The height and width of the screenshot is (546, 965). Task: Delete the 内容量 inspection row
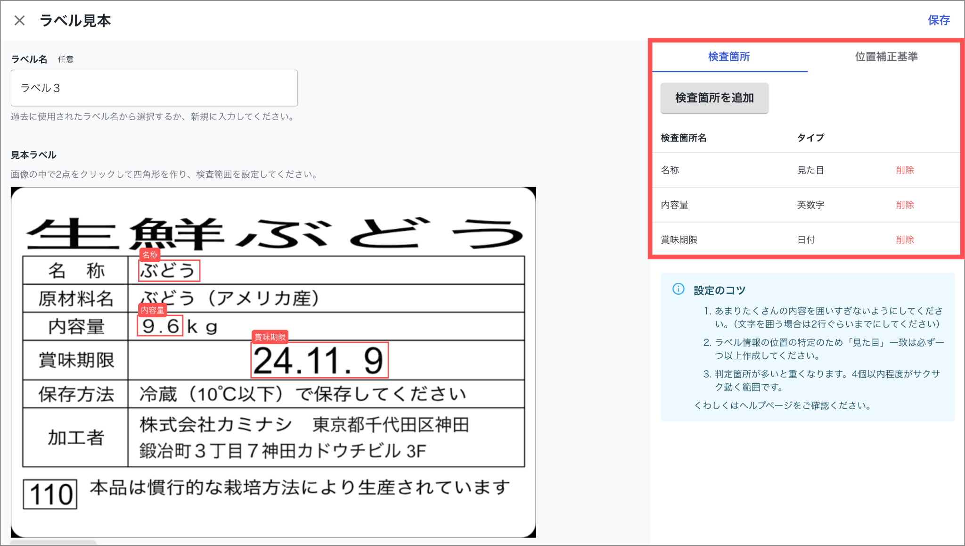tap(904, 205)
